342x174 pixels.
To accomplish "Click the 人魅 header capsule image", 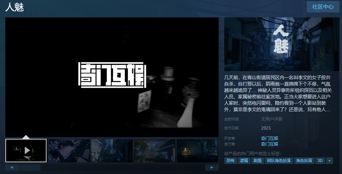I will tap(282, 44).
